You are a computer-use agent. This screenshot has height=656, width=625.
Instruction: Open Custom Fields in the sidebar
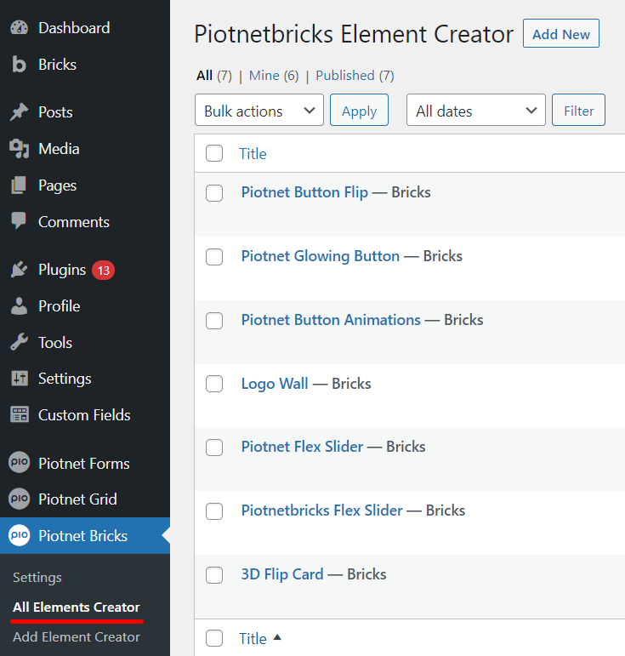85,414
